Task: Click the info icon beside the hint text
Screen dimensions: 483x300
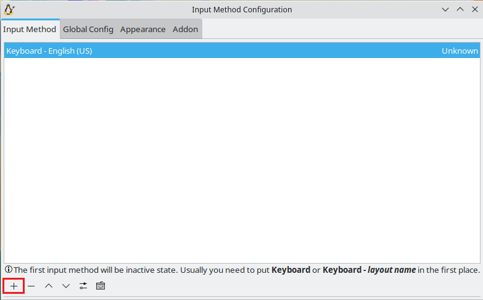Action: click(x=9, y=270)
